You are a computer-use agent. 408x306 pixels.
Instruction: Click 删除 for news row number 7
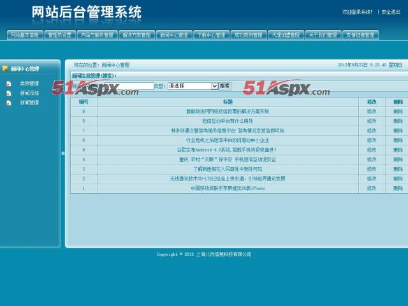[398, 131]
